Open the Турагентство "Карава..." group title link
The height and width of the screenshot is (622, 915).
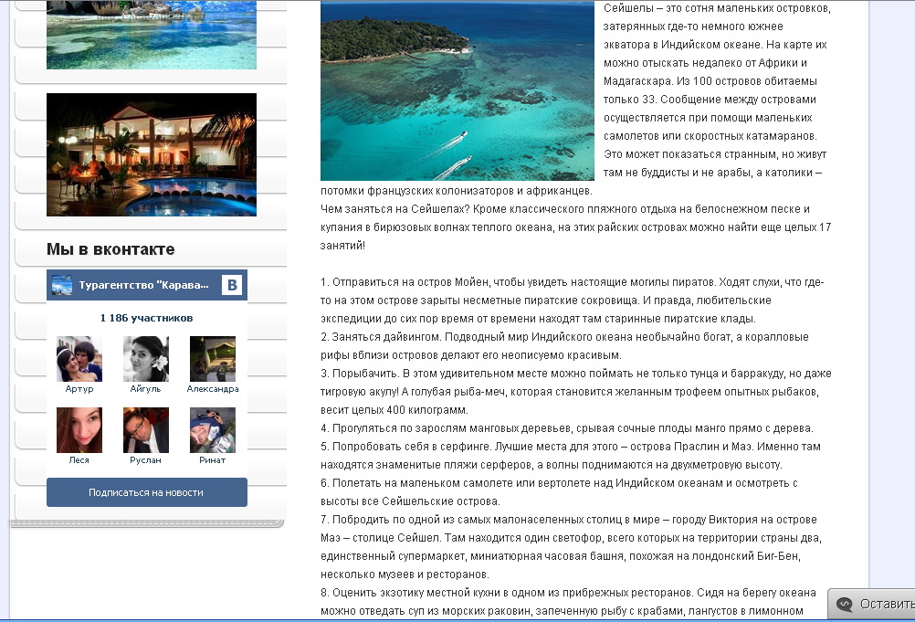[x=143, y=285]
